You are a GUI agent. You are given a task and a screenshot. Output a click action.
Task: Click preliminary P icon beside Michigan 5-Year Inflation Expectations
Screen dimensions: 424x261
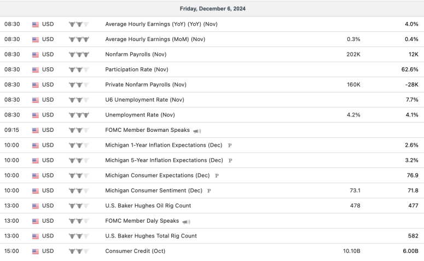click(230, 161)
